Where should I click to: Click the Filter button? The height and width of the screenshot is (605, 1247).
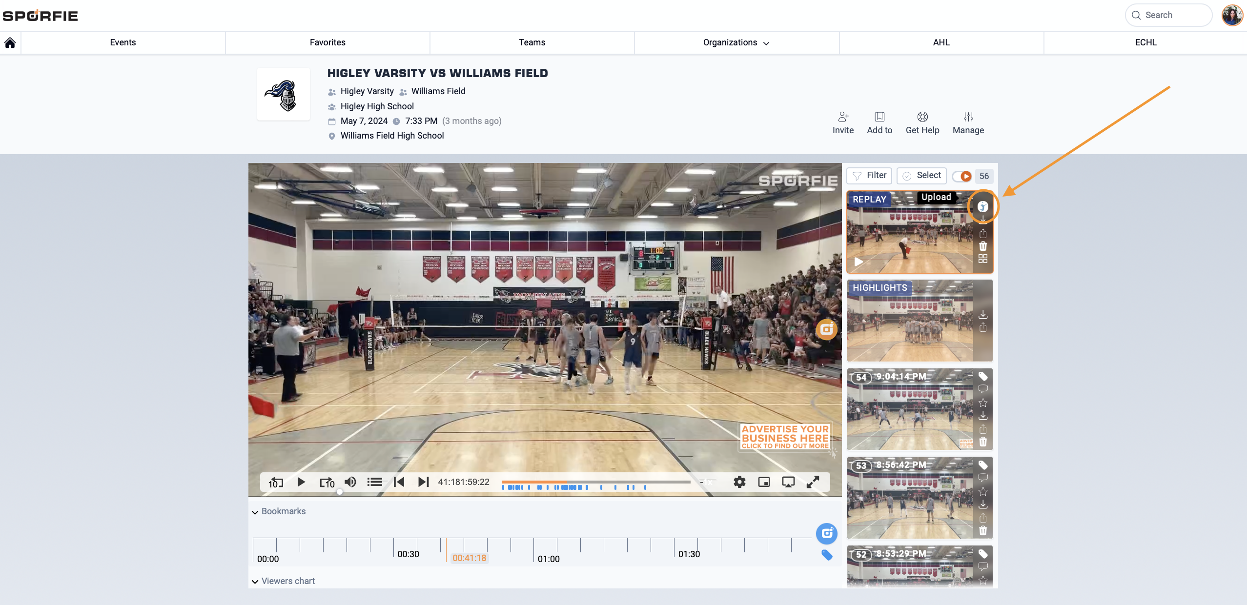(x=869, y=176)
